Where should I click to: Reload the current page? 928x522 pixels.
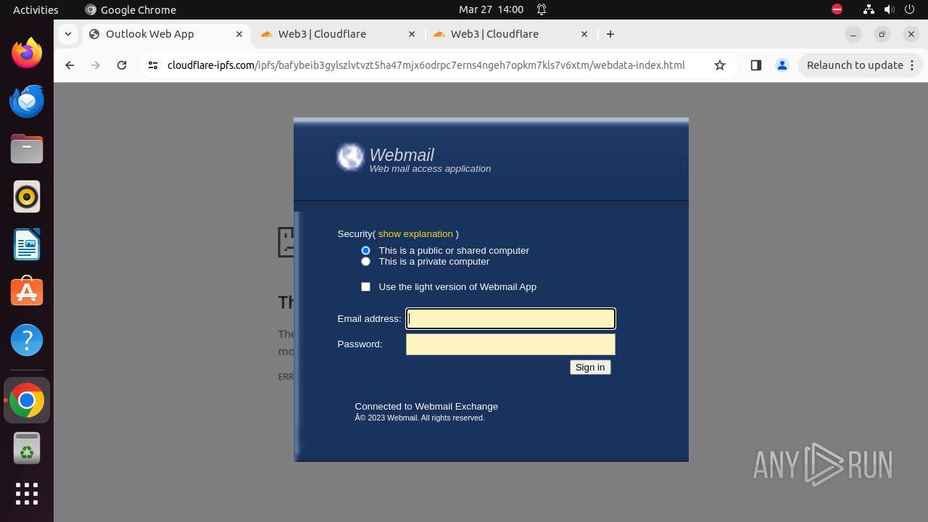coord(122,65)
